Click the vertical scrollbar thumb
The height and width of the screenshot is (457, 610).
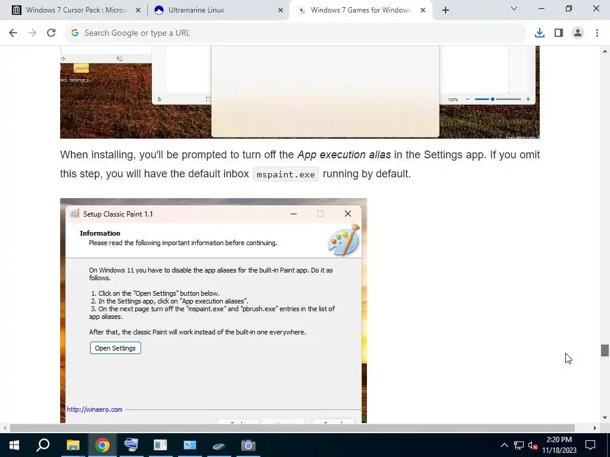tap(604, 350)
